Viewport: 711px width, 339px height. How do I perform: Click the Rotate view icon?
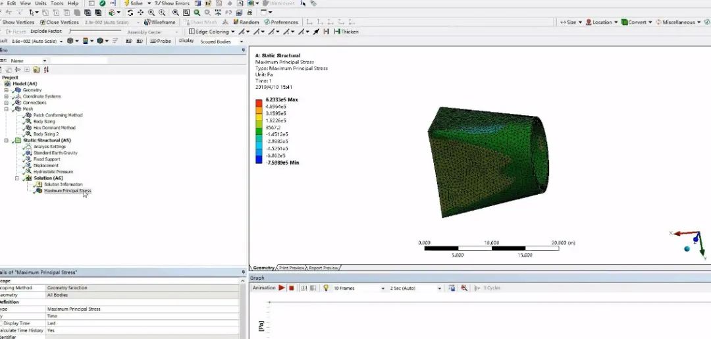point(132,13)
